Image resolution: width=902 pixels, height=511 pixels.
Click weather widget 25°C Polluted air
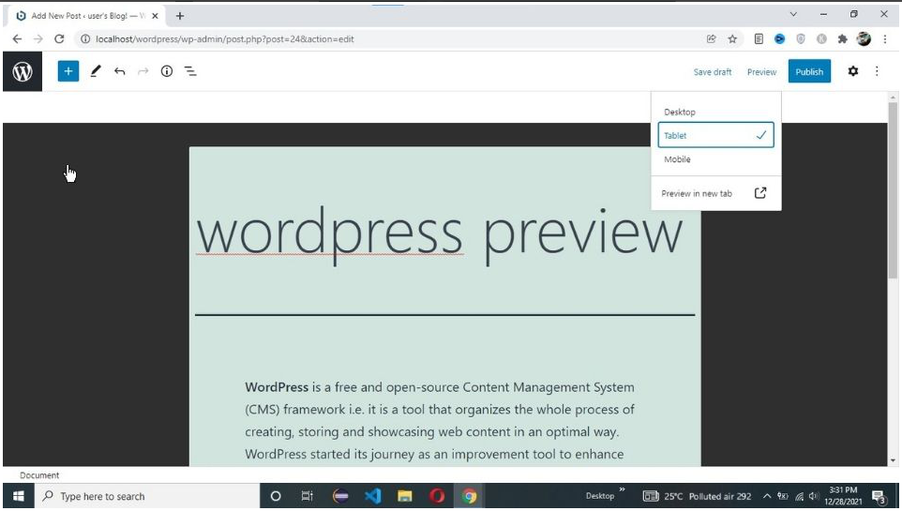pos(697,496)
